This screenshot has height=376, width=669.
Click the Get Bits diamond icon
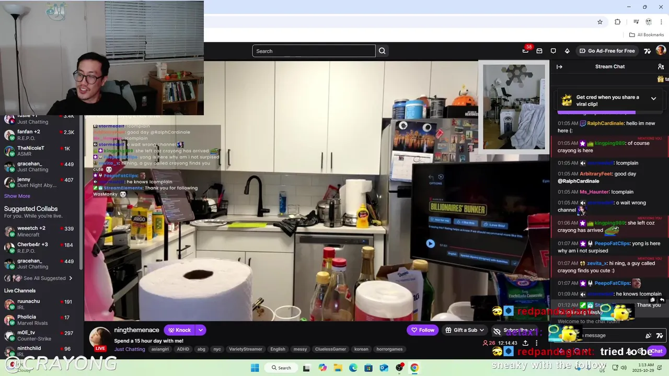point(567,51)
